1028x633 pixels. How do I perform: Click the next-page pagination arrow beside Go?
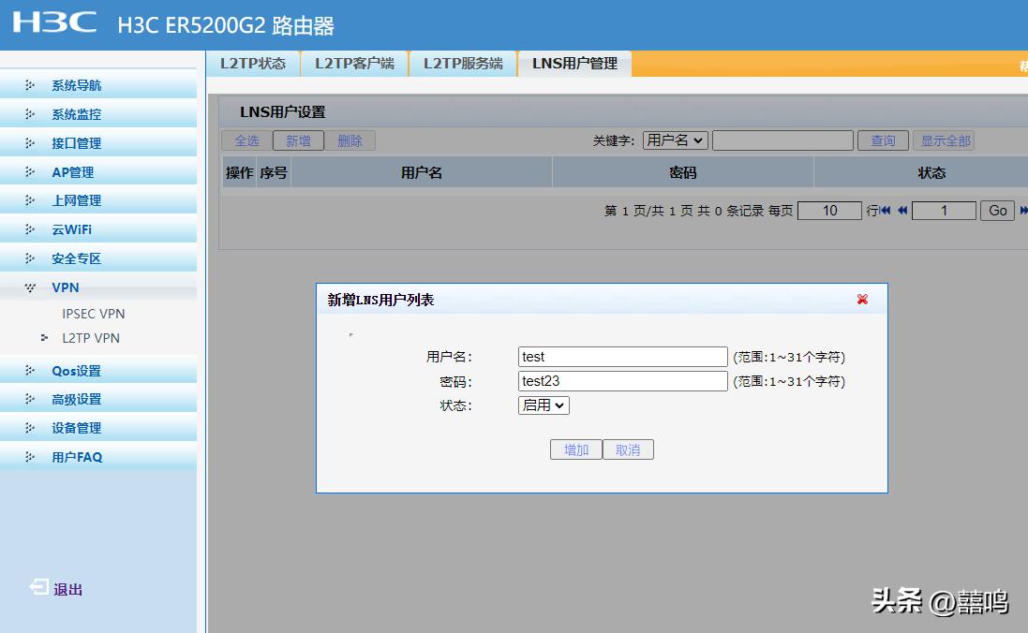[x=1023, y=211]
